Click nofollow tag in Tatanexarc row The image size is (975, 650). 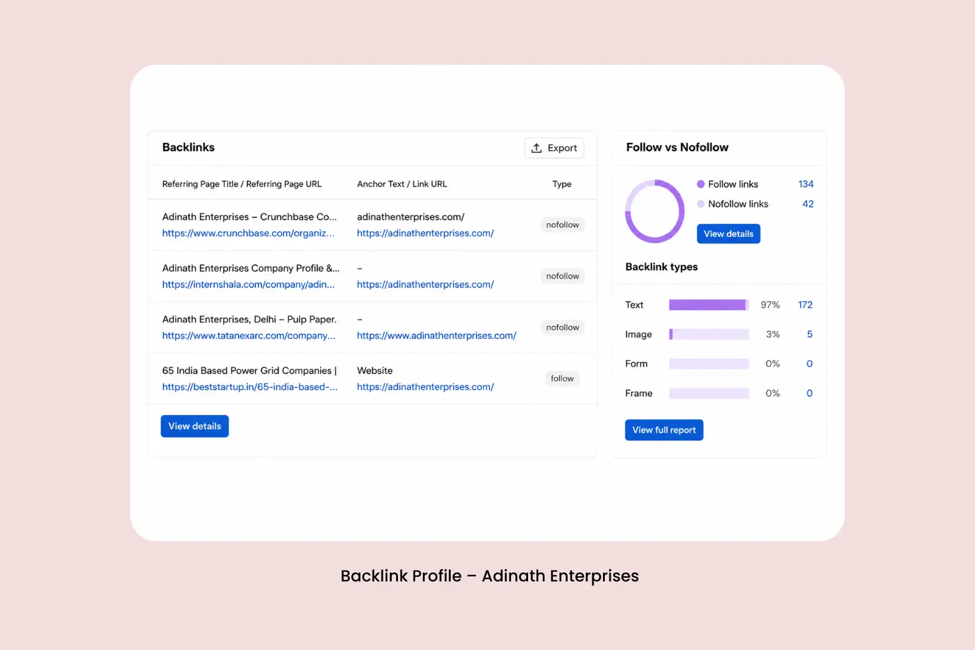click(x=562, y=328)
